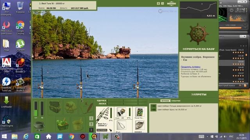The height and width of the screenshot is (140, 250).
Task: Click the УДОЧКА tension bar
Action: click(x=127, y=100)
